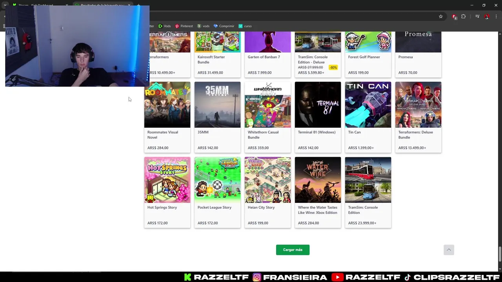Open the Pinterest bookmark
Screen dimensions: 502x282
(x=184, y=26)
